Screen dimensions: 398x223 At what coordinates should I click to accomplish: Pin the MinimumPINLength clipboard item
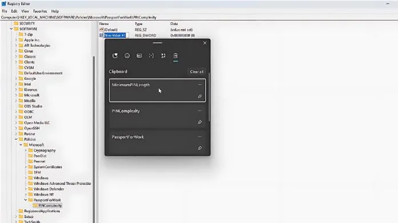click(200, 96)
